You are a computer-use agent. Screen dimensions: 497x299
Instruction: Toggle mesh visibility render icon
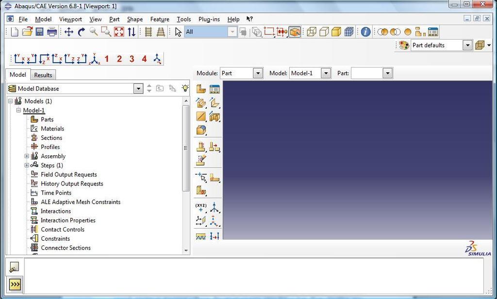click(349, 32)
